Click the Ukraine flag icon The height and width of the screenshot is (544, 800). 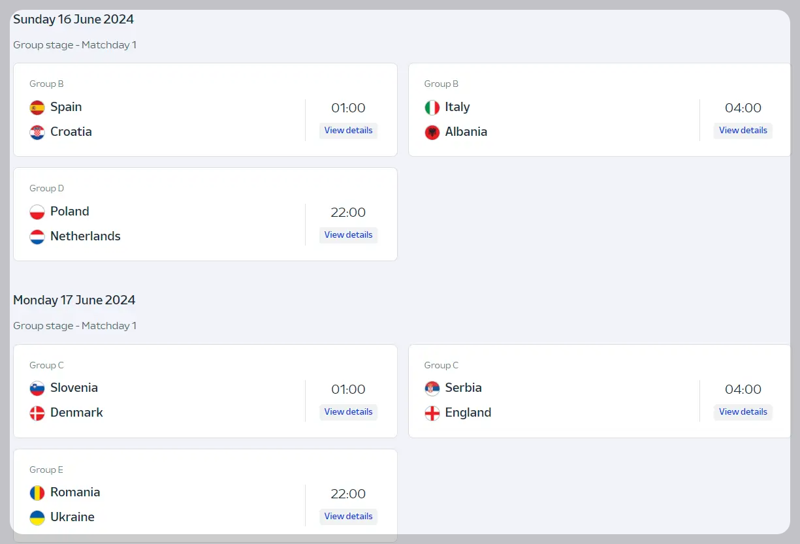tap(37, 518)
